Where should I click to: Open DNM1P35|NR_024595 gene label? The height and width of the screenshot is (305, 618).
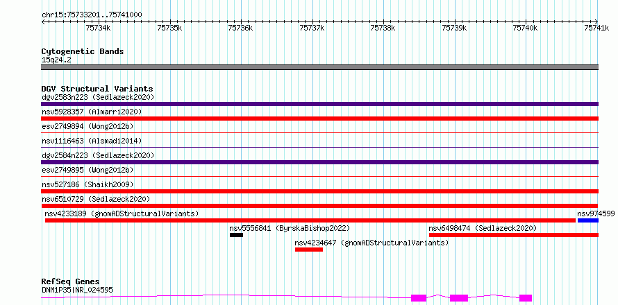77,290
